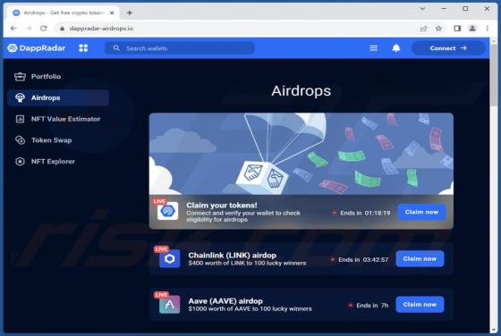Click the Connect button
501x336 pixels.
click(x=448, y=48)
